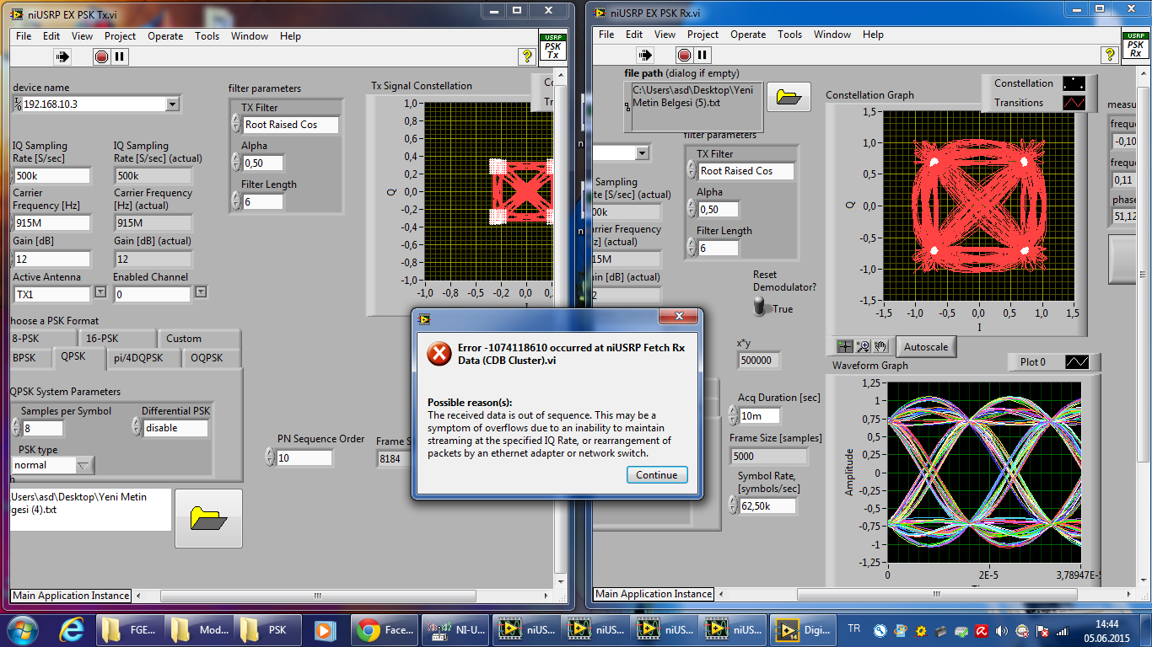Toggle the Reset Demodulator switch
Image resolution: width=1152 pixels, height=647 pixels.
762,308
